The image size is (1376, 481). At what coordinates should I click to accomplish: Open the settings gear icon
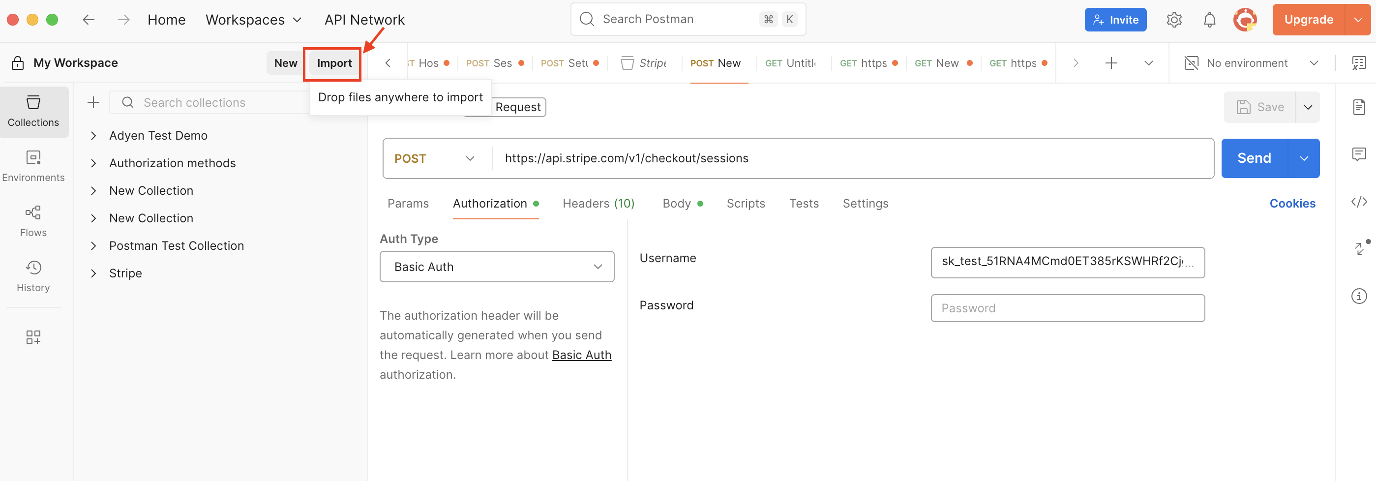1174,20
